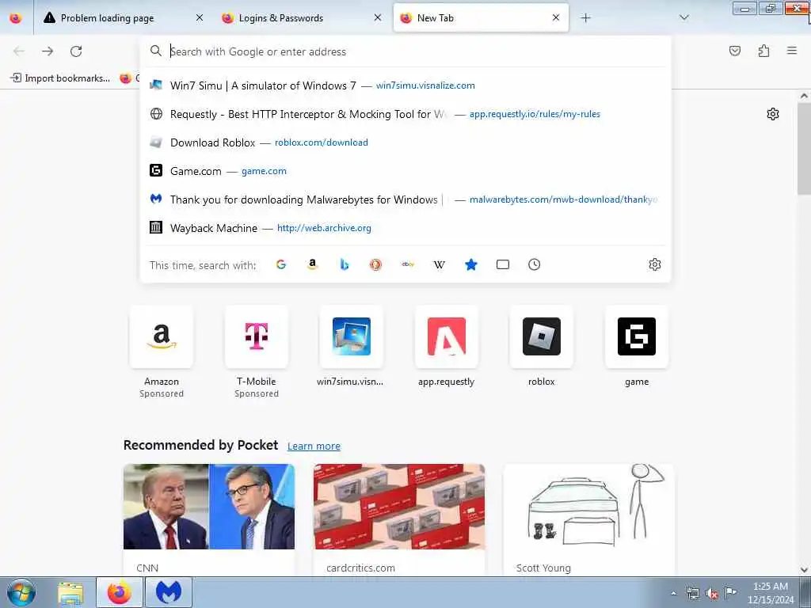This screenshot has width=811, height=608.
Task: Search open tabs using the tab icon
Action: (x=503, y=264)
